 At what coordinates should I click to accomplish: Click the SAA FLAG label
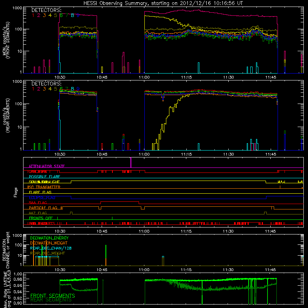[x=38, y=203]
